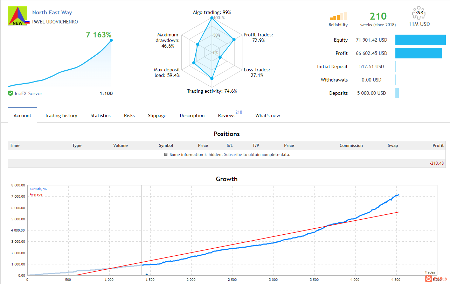Click the end point dot of the small growth chart
450x284 pixels.
111,40
